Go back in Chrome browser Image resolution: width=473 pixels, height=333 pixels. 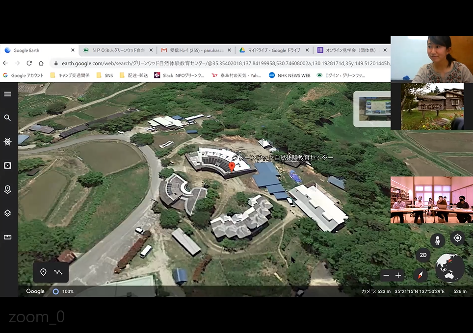coord(5,63)
